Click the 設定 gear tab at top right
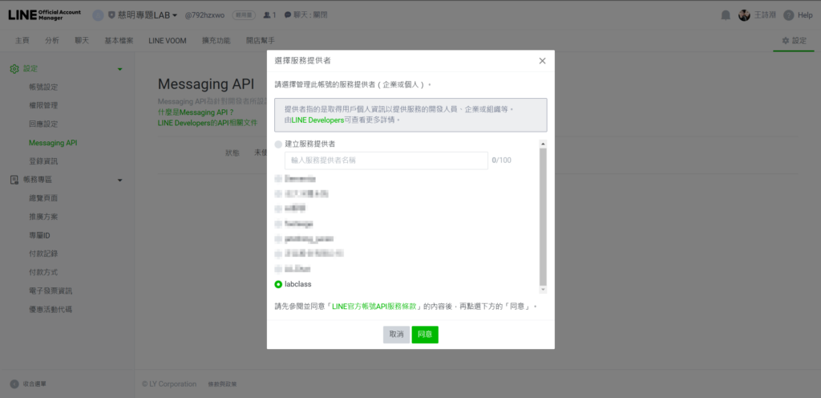The width and height of the screenshot is (821, 398). [x=794, y=41]
